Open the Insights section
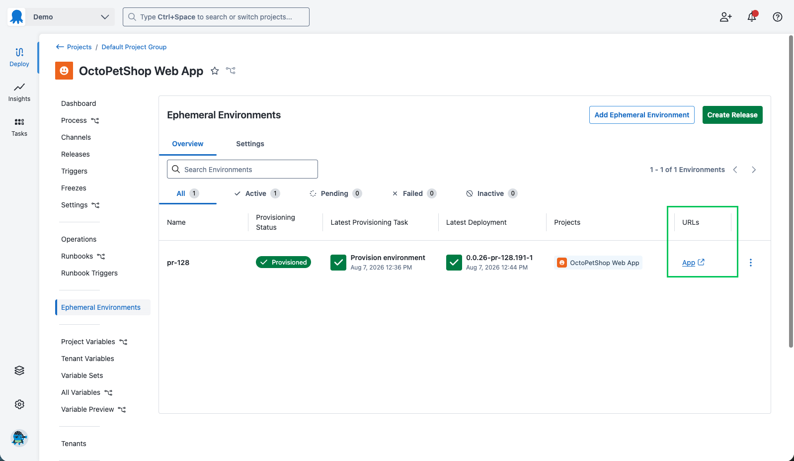794x461 pixels. point(19,92)
